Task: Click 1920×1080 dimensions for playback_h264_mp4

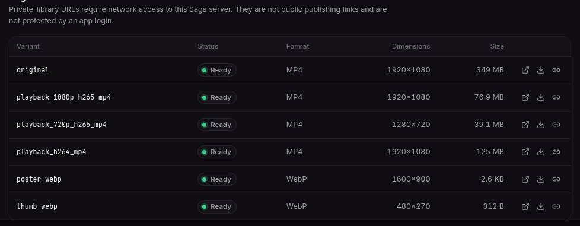Action: [409, 152]
